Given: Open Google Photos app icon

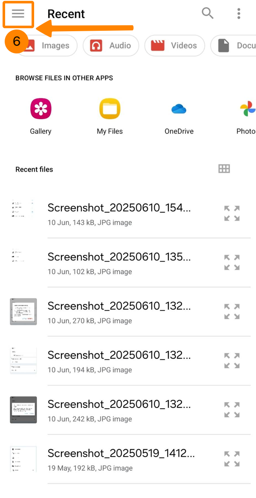Looking at the screenshot, I should (x=247, y=109).
